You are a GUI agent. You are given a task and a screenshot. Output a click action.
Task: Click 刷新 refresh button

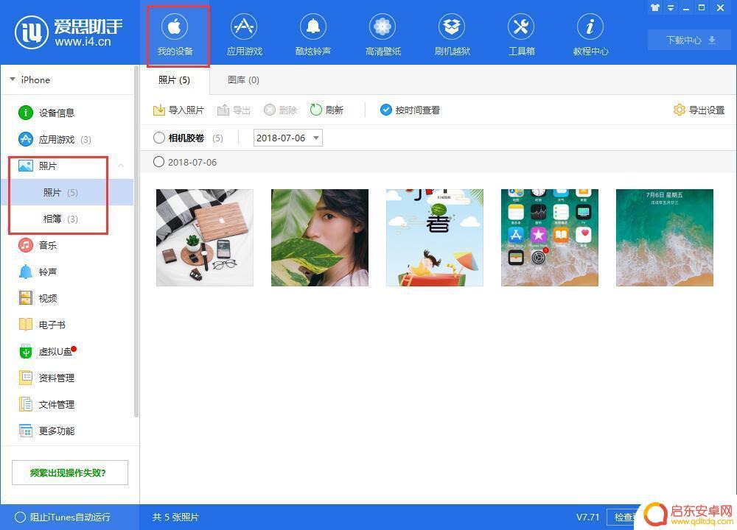[326, 110]
